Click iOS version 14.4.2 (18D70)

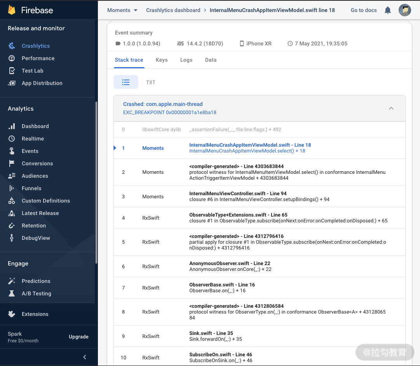(x=200, y=43)
